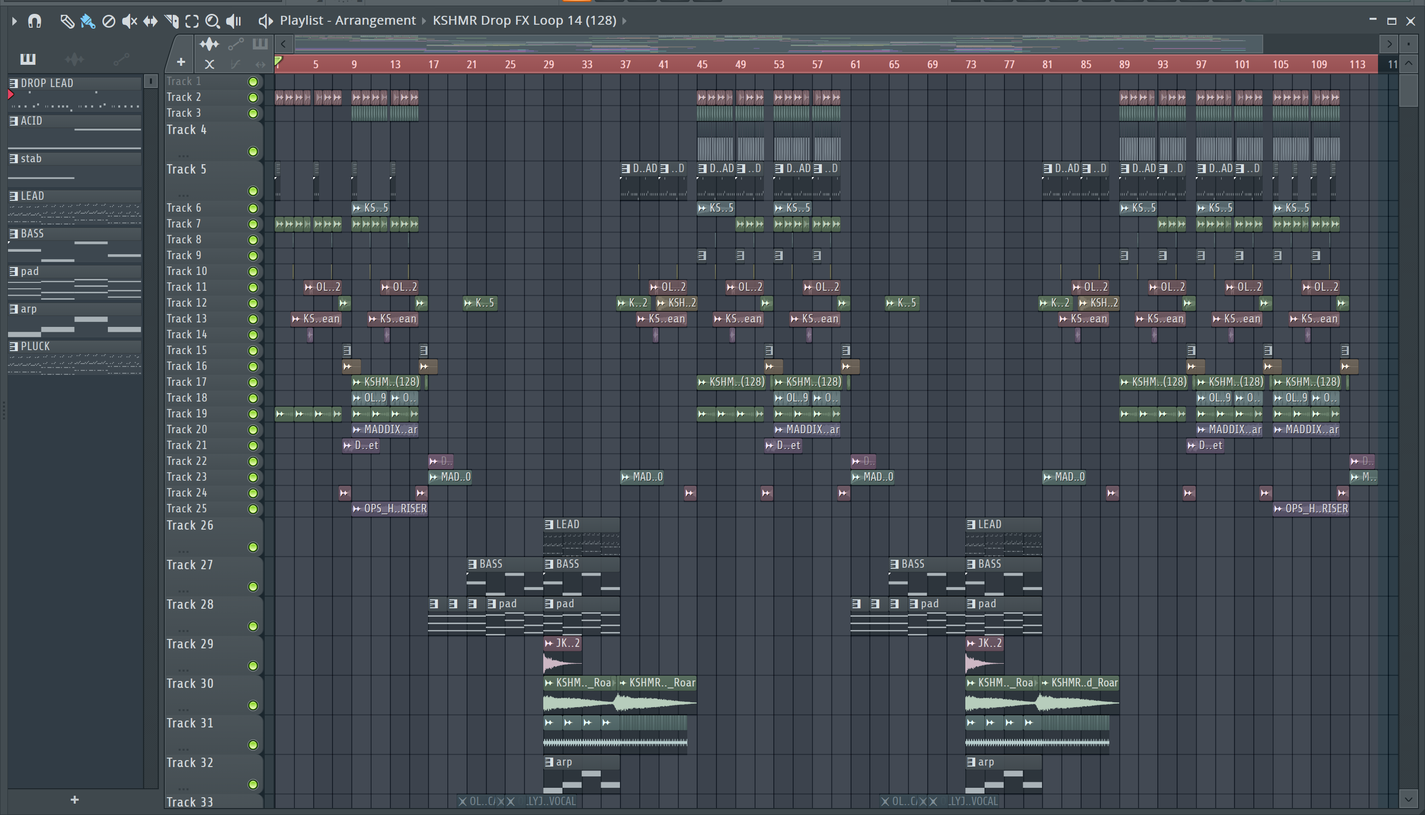Show automation clips in picker panel

point(121,59)
